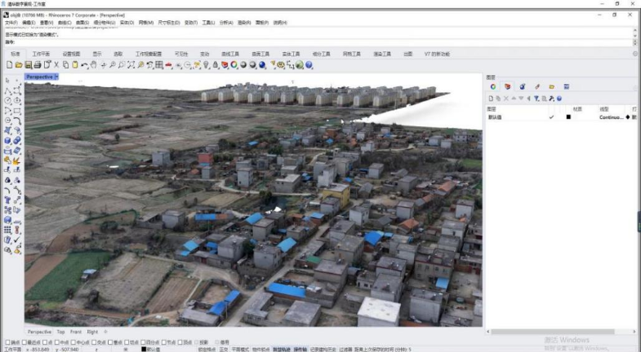Viewport: 641px width, 352px height.
Task: Enable the 最近点 osnap checkbox
Action: click(x=24, y=342)
